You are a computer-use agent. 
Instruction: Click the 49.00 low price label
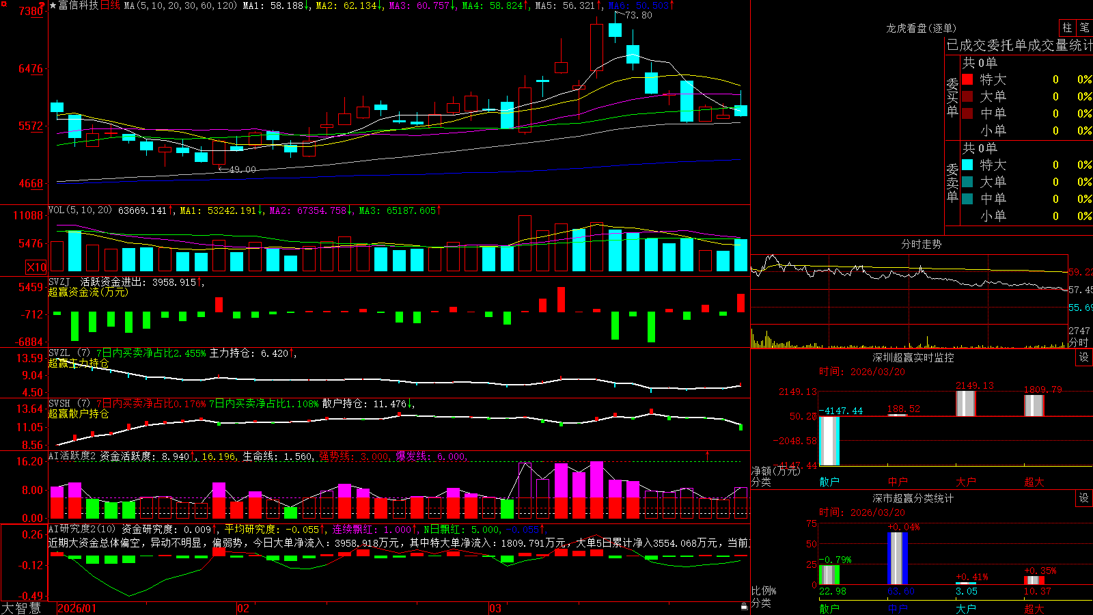click(x=242, y=169)
